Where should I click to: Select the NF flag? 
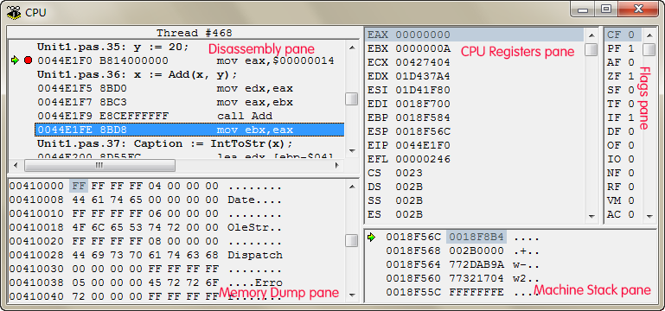tap(621, 173)
